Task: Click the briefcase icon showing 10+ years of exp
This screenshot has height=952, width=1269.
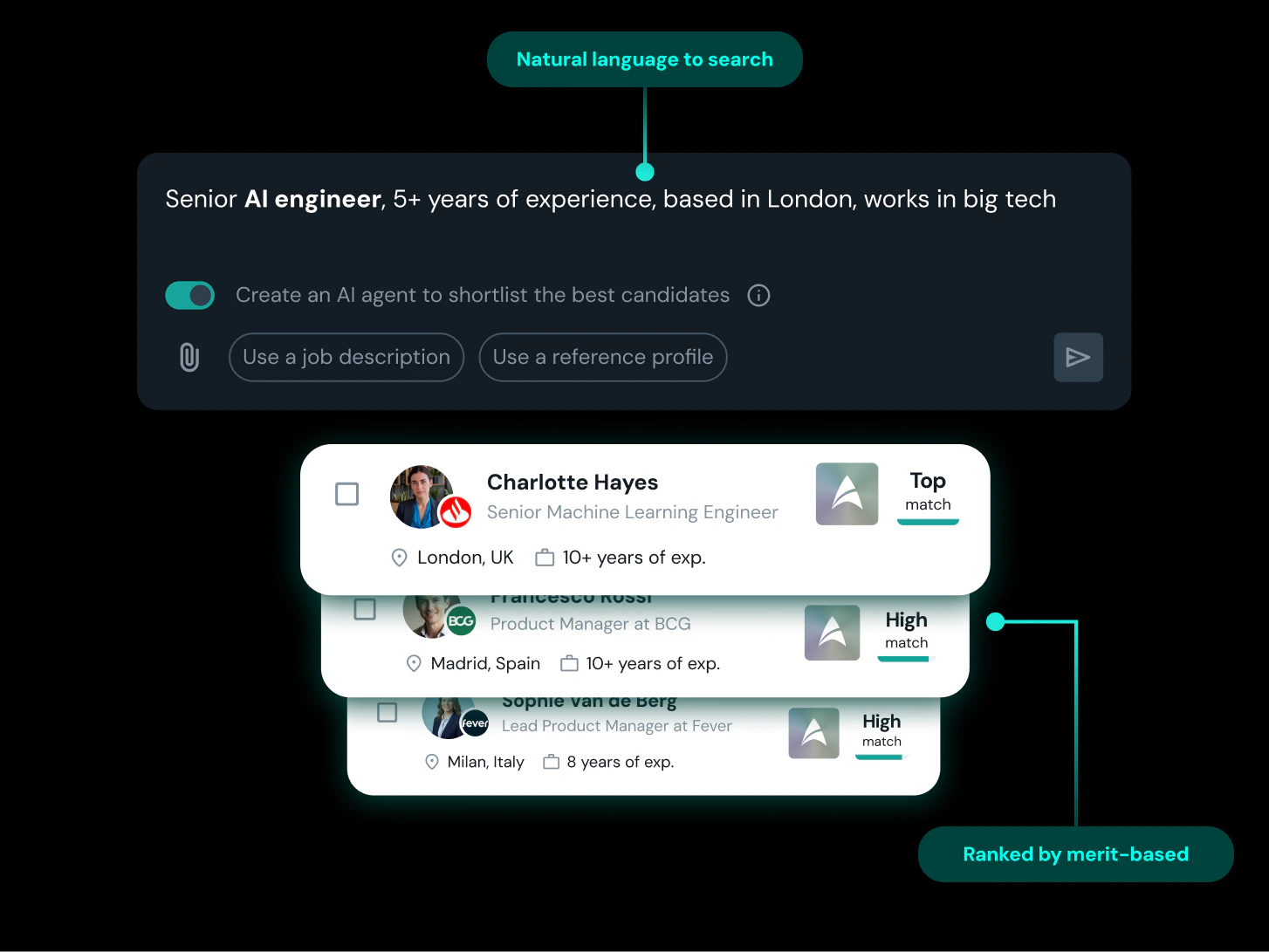Action: 545,557
